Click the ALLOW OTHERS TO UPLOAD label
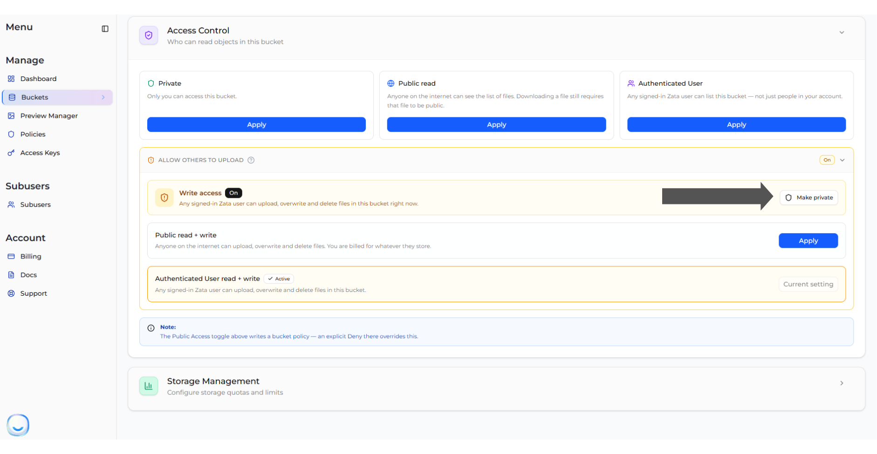The height and width of the screenshot is (454, 877). 201,160
